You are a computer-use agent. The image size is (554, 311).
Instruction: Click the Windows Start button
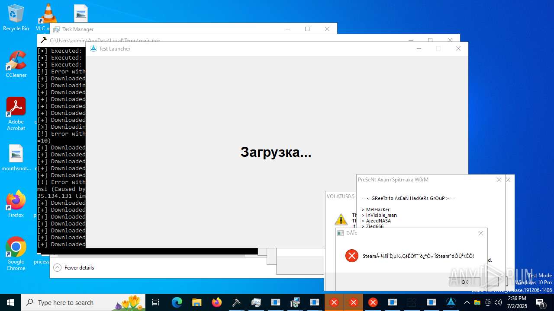[x=10, y=302]
